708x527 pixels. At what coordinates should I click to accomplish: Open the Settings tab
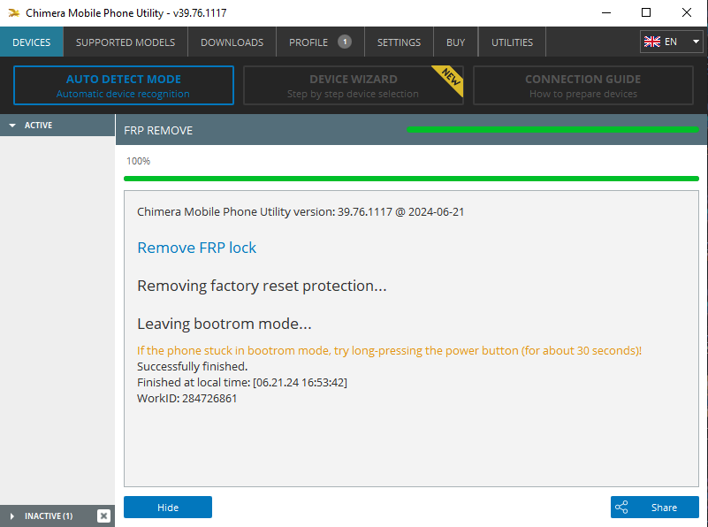(399, 42)
